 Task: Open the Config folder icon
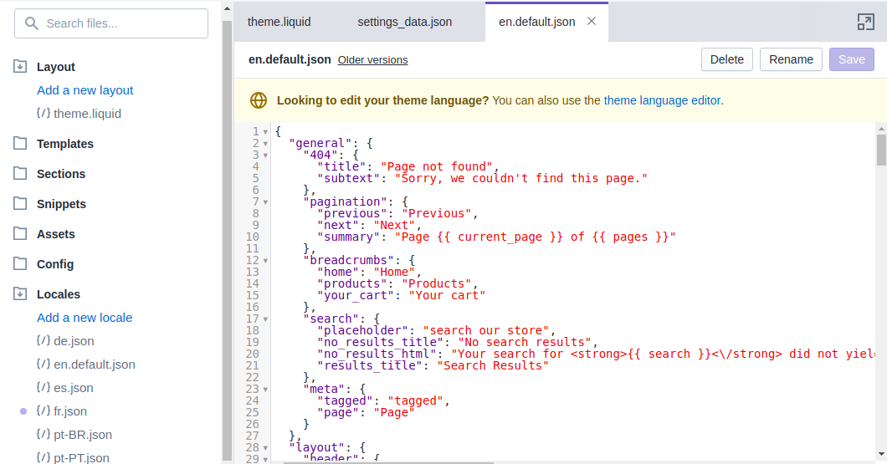20,263
